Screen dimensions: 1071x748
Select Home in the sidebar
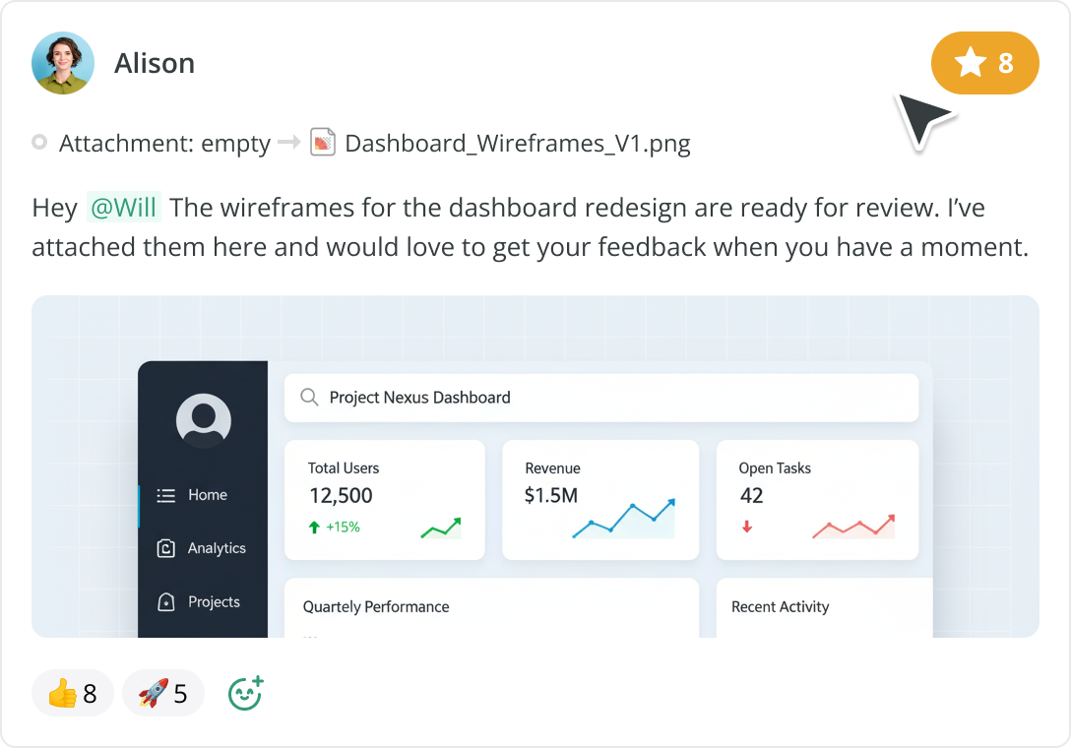(207, 495)
